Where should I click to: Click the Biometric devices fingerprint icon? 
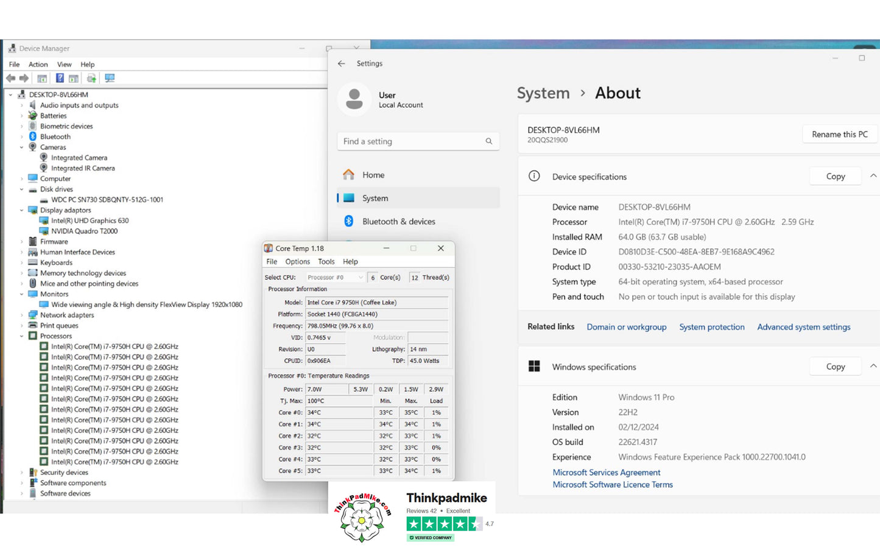point(33,126)
